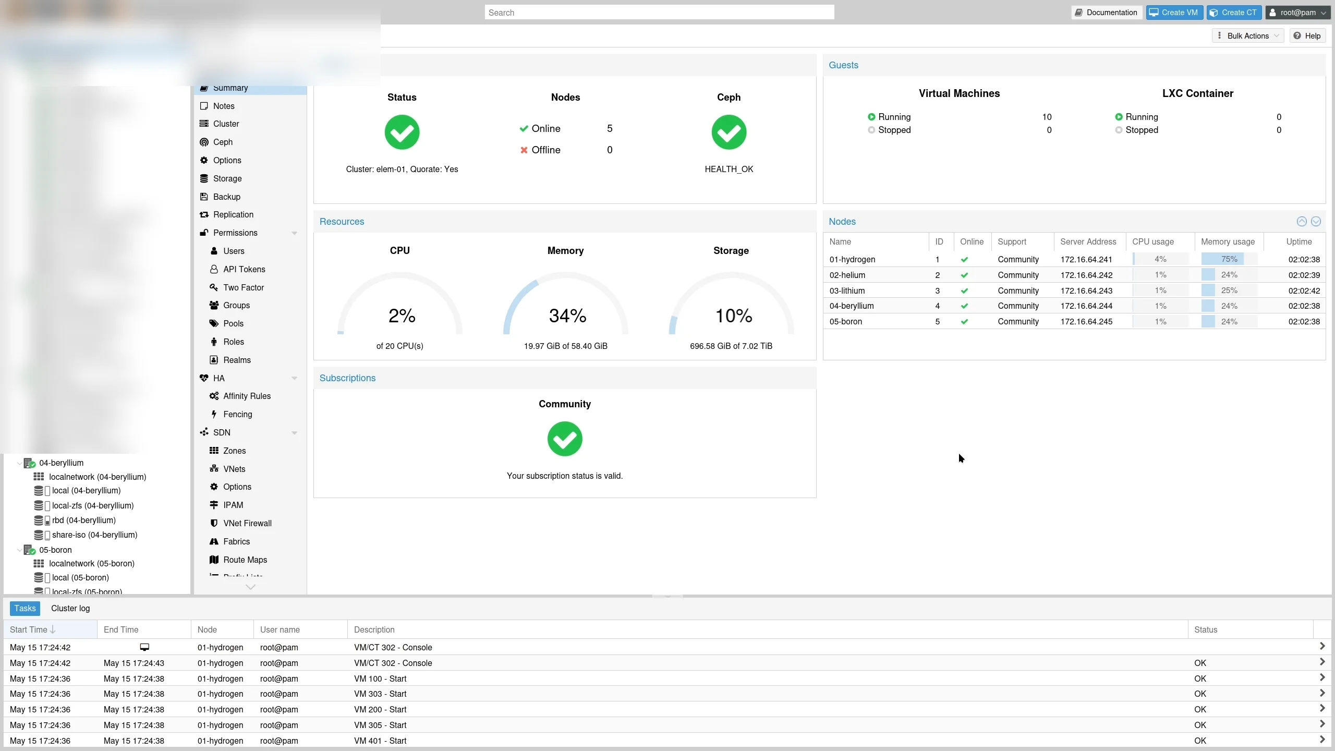Viewport: 1335px width, 751px height.
Task: Open Pools tags icon entry
Action: pyautogui.click(x=214, y=323)
